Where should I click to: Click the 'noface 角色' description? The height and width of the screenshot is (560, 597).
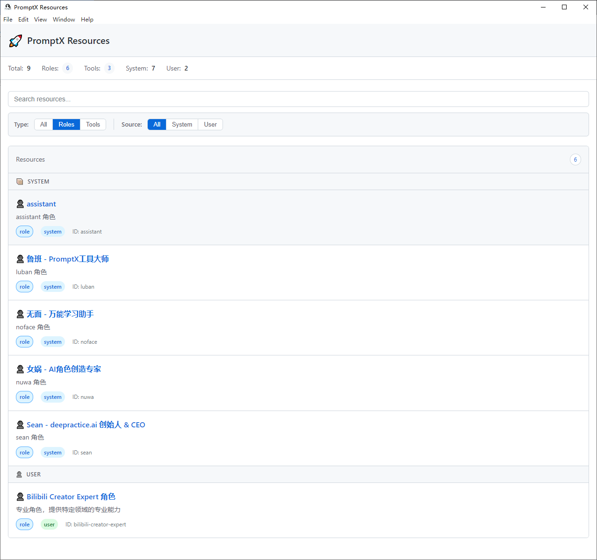tap(33, 327)
